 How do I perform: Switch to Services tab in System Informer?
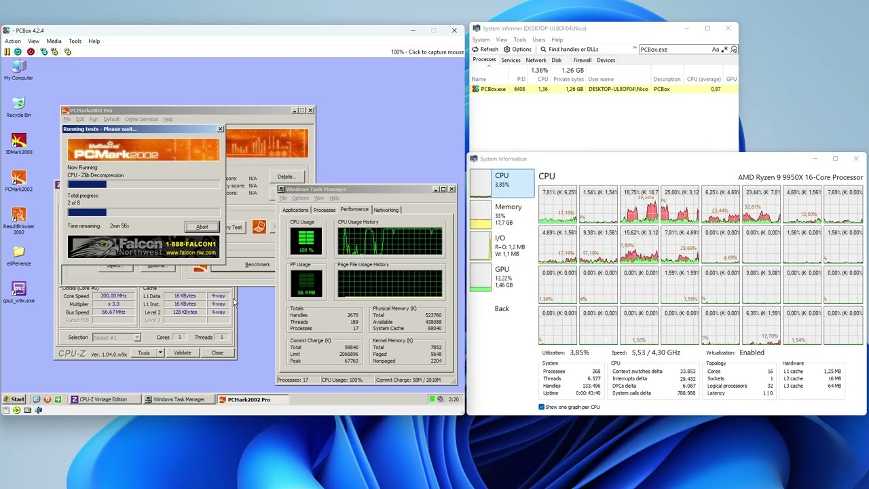[511, 60]
